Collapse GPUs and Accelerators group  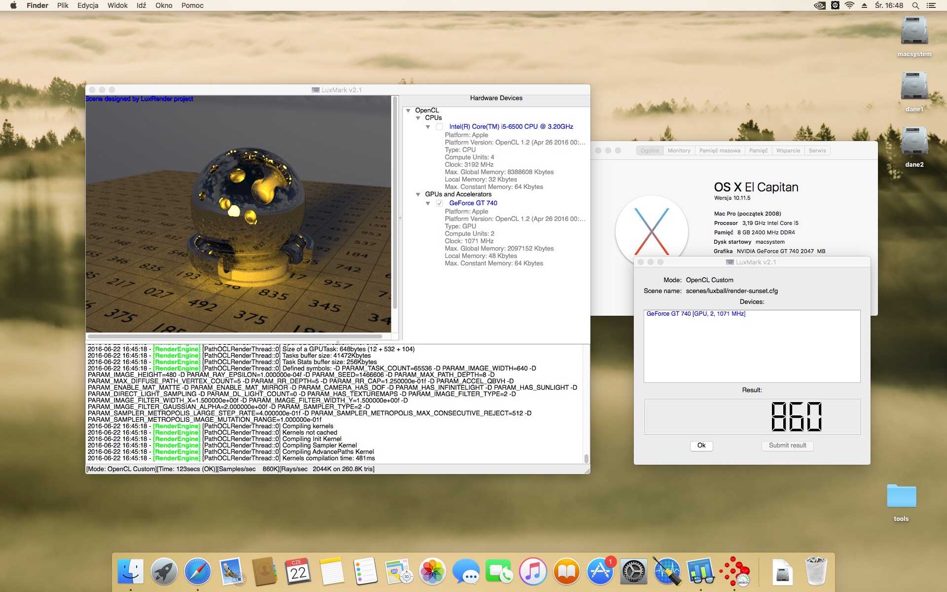418,194
